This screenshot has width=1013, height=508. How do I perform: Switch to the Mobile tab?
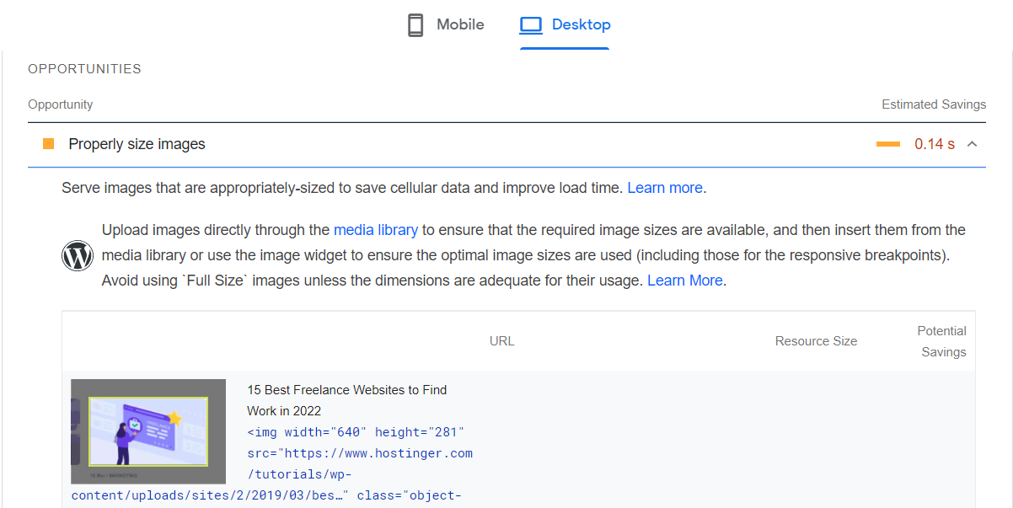(x=444, y=24)
